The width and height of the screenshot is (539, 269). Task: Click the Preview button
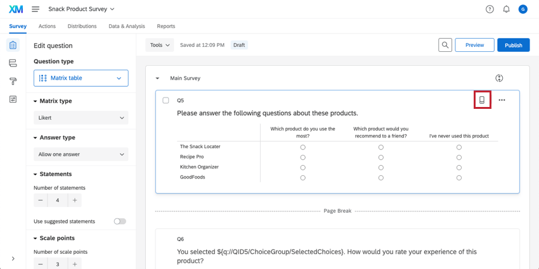(474, 45)
